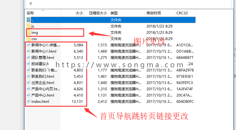Click type cell of 联系我们.html row
The width and height of the screenshot is (236, 130).
(x=126, y=77)
